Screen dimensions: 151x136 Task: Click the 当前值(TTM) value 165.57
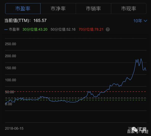(40, 20)
